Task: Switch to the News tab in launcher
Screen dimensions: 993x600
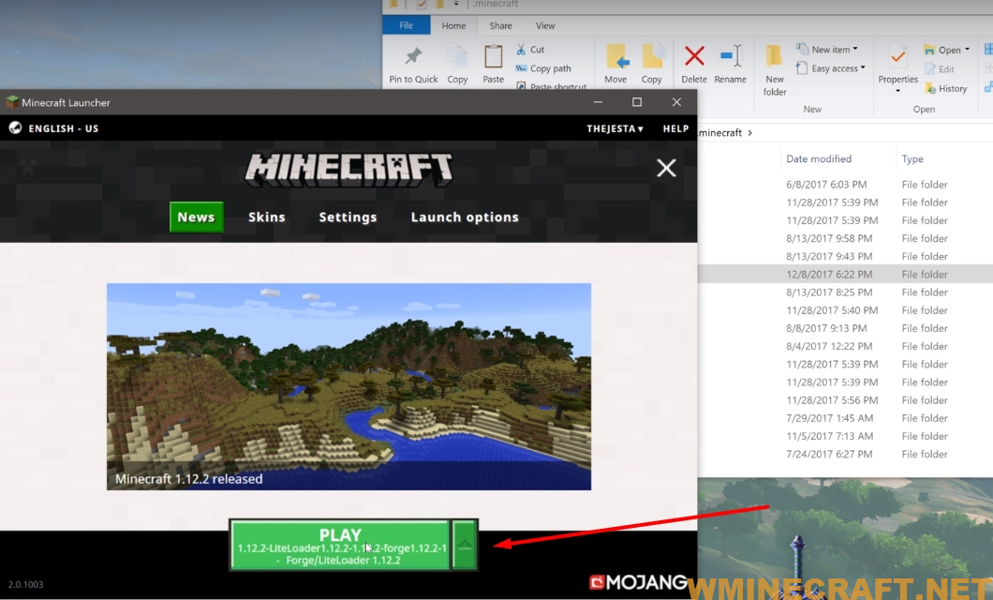Action: (x=197, y=217)
